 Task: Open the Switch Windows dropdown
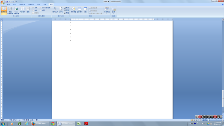pyautogui.click(x=107, y=10)
